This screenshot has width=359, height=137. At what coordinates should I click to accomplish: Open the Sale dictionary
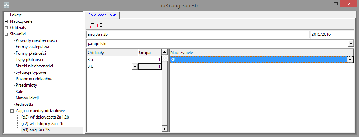pos(20,92)
